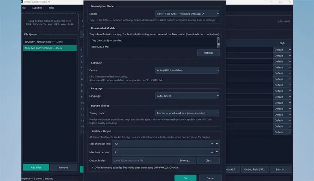Click Embed Plain SRT... button
The image size is (314, 181).
point(255,169)
